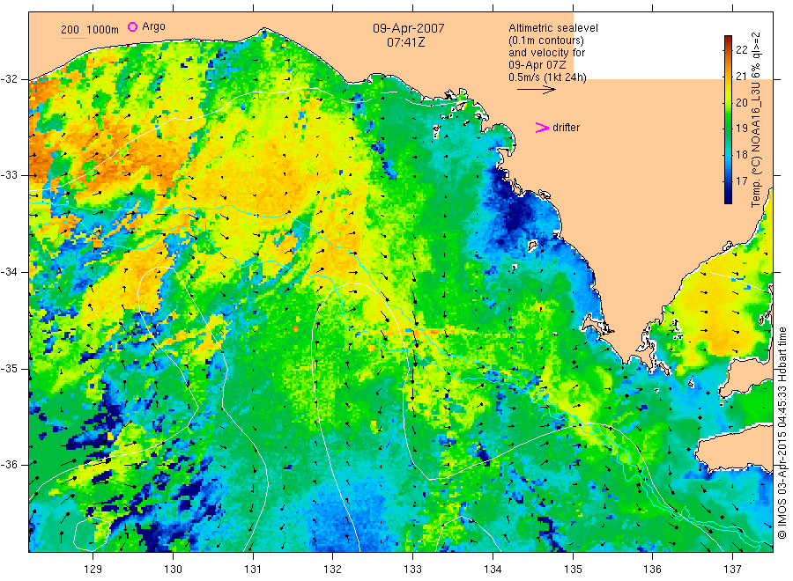
Task: Click the vertical Temp NOAA16_L3U colorbar title
Action: 756,120
